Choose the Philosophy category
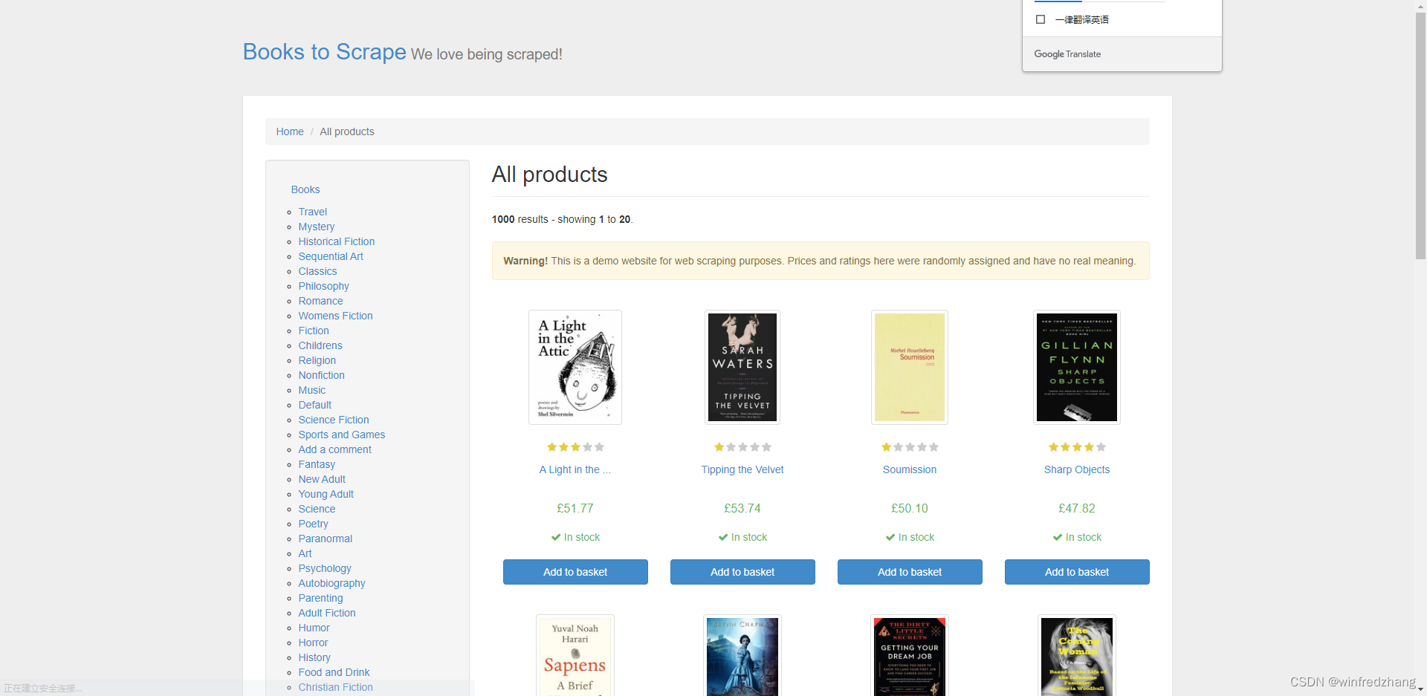1427x696 pixels. [324, 286]
